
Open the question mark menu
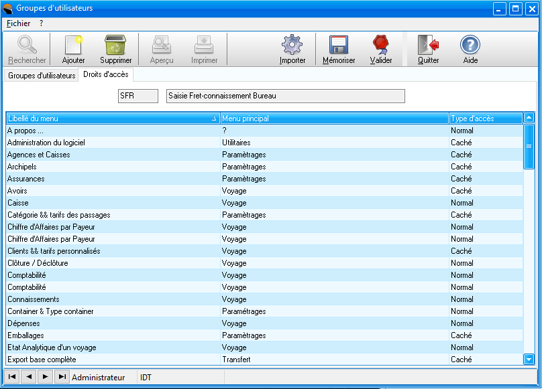pos(41,23)
